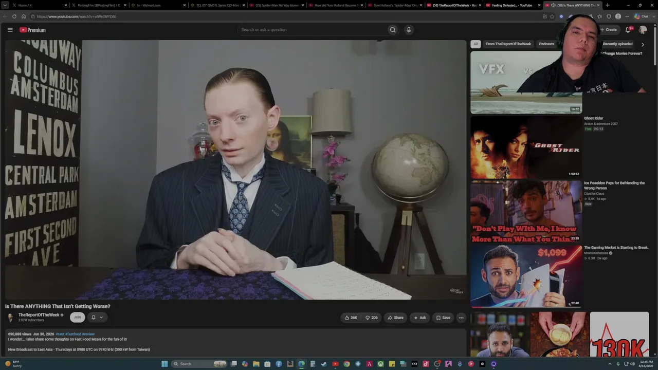This screenshot has width=658, height=370.
Task: Open the #rant hashtag link
Action: point(60,334)
